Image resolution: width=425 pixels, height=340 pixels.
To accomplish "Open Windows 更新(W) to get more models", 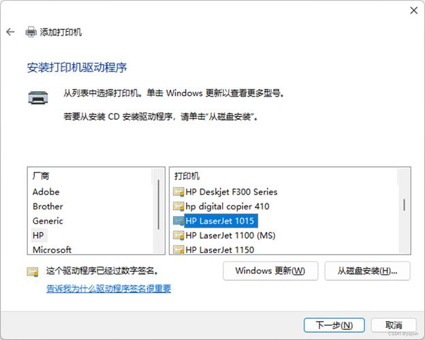I will pyautogui.click(x=270, y=271).
